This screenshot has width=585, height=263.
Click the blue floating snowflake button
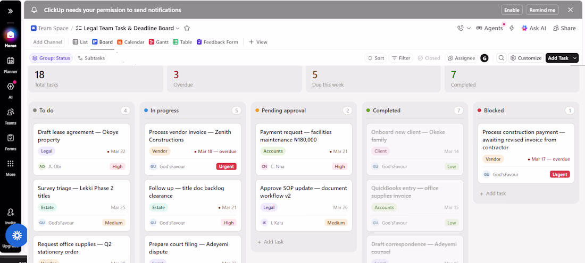click(x=17, y=235)
